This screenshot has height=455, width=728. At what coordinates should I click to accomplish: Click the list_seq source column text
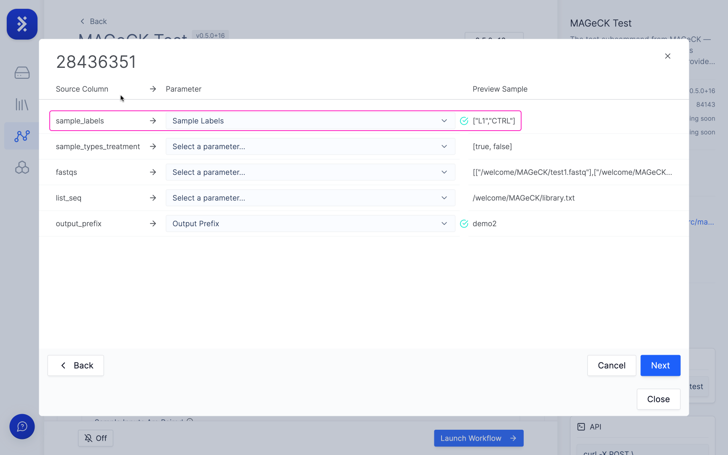click(69, 198)
